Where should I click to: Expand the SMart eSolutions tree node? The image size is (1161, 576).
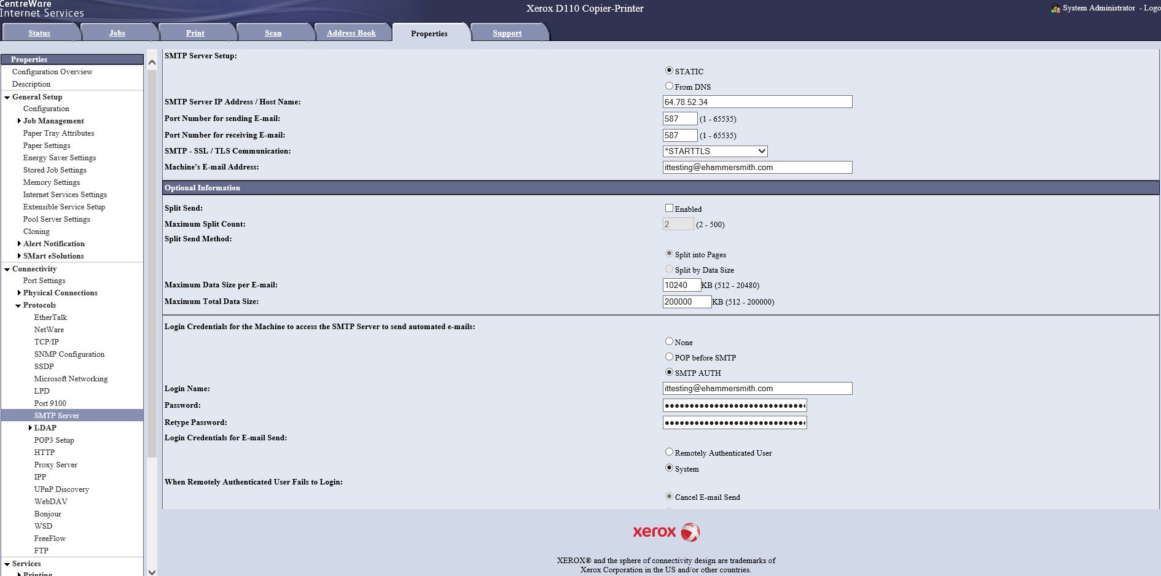click(x=19, y=256)
